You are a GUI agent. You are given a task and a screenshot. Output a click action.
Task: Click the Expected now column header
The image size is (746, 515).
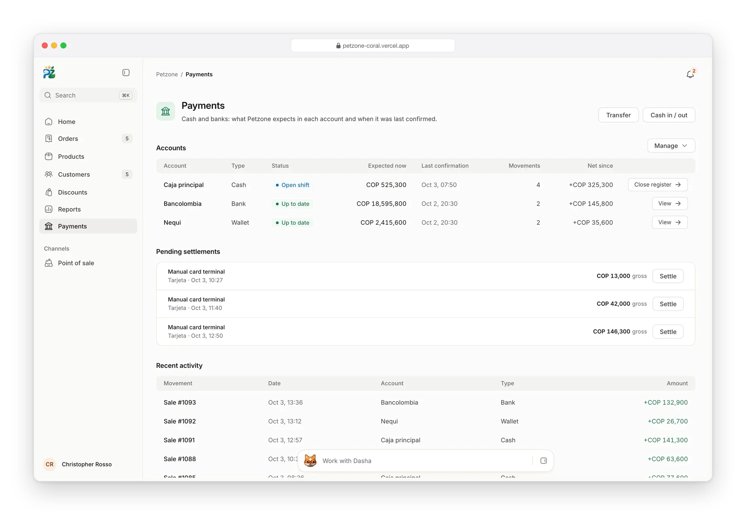pos(387,166)
